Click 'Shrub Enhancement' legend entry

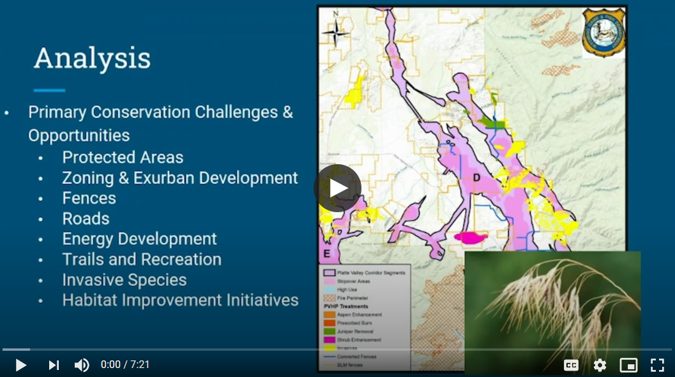[353, 340]
